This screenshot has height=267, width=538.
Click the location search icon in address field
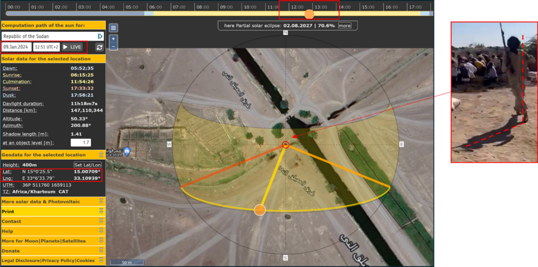pos(100,36)
